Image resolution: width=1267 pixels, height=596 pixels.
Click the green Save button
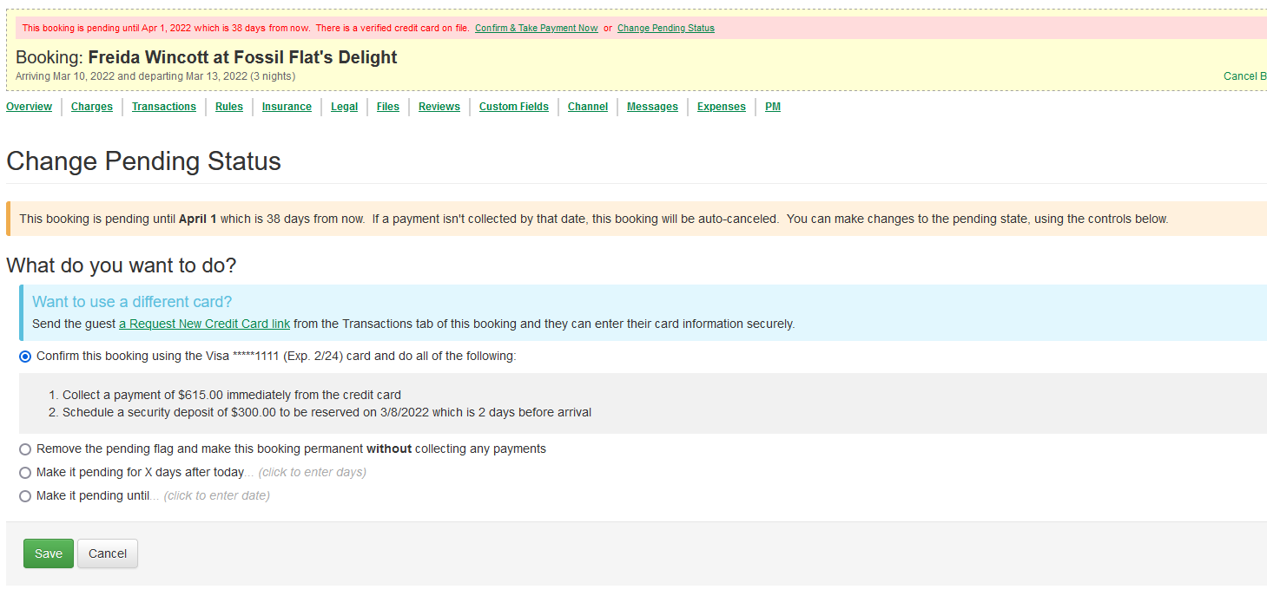click(49, 553)
